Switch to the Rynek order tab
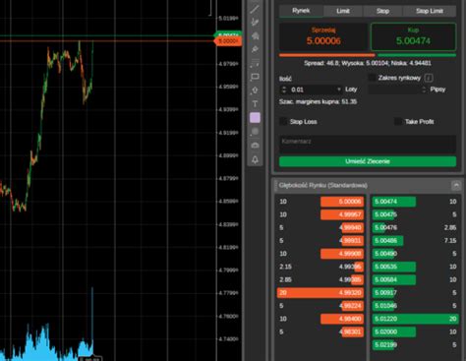466x361 pixels. tap(301, 11)
